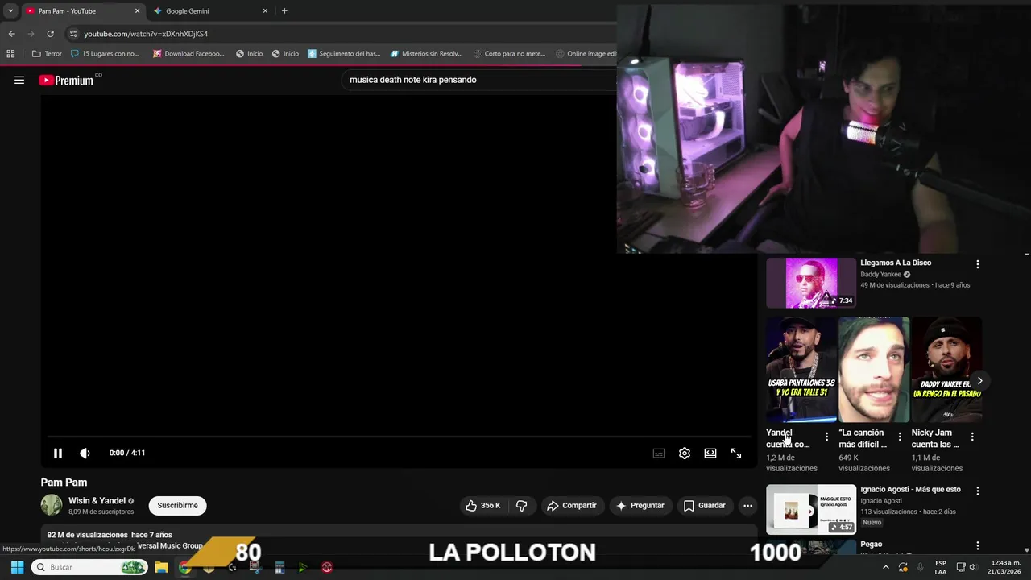1031x580 pixels.
Task: Go back in browser history
Action: pyautogui.click(x=11, y=34)
